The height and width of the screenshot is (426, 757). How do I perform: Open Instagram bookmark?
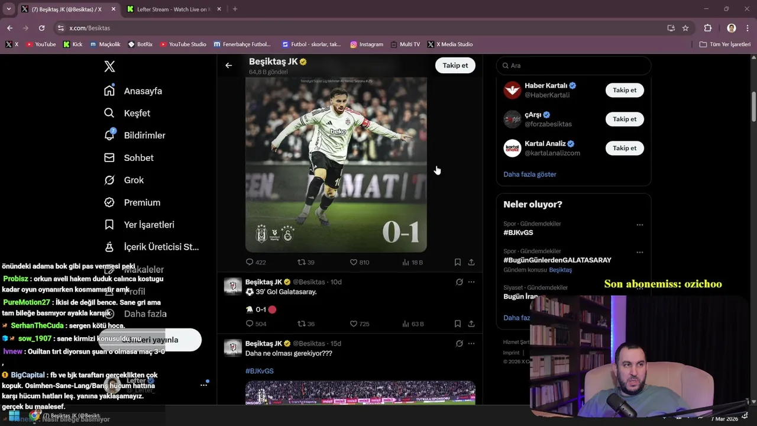tap(366, 44)
